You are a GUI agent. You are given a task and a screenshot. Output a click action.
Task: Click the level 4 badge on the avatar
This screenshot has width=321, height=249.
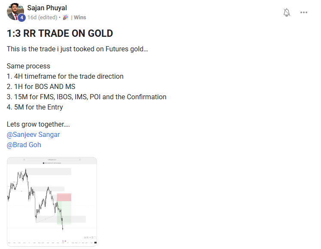coord(21,18)
